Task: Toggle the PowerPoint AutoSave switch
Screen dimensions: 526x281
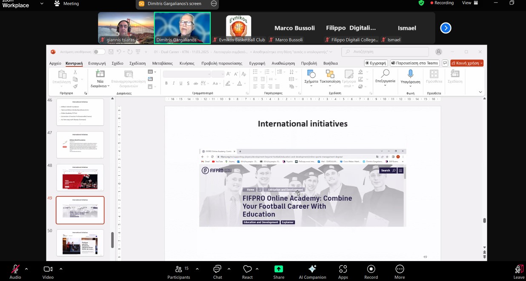Action: [x=99, y=52]
